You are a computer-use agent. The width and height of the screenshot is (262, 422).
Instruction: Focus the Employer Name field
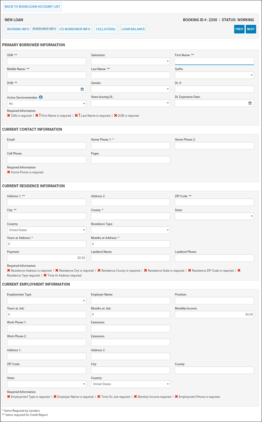[x=130, y=301]
